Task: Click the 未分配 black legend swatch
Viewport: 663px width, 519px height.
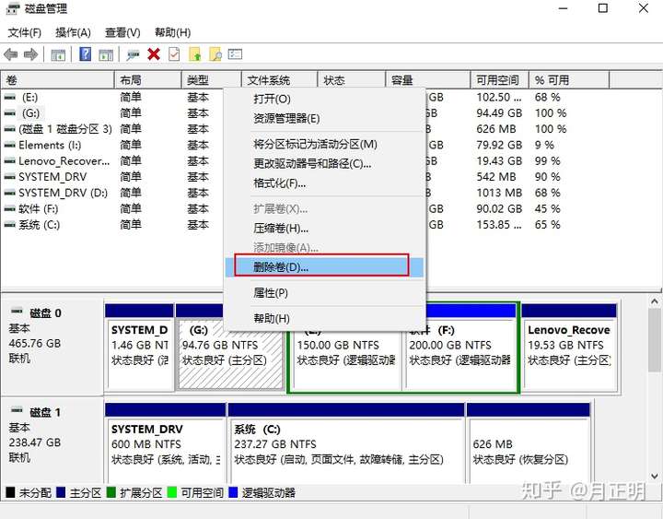Action: coord(10,492)
